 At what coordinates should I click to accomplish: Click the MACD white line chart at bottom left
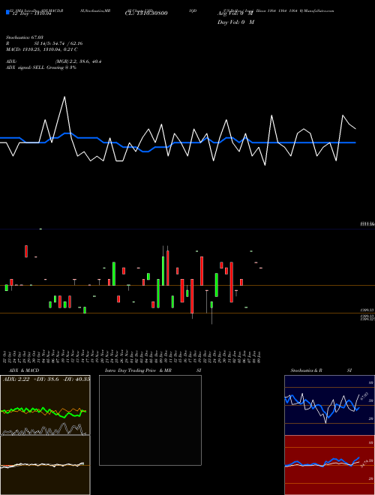coord(45,465)
